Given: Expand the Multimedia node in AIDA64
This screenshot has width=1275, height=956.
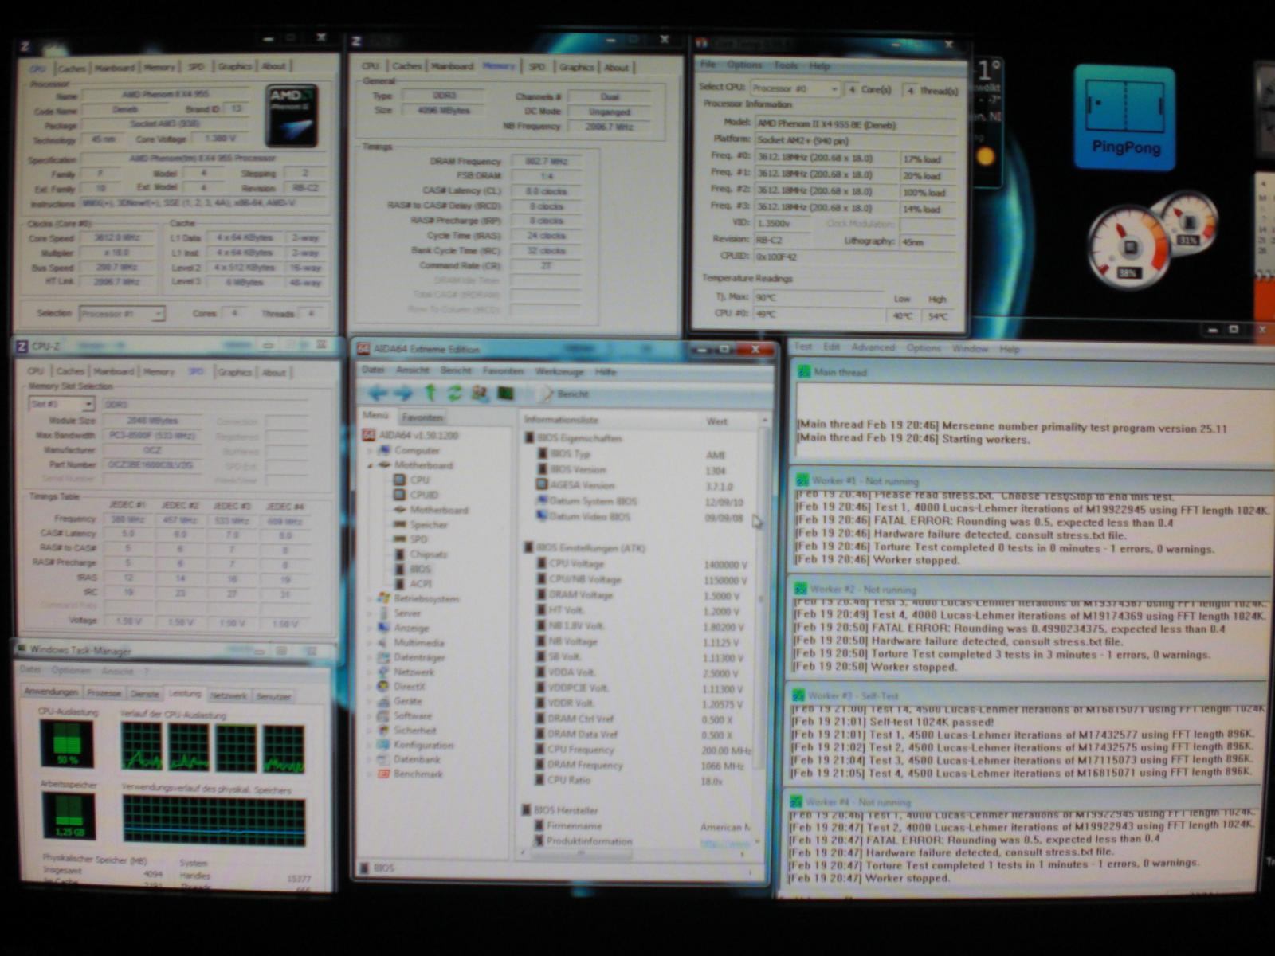Looking at the screenshot, I should point(370,642).
